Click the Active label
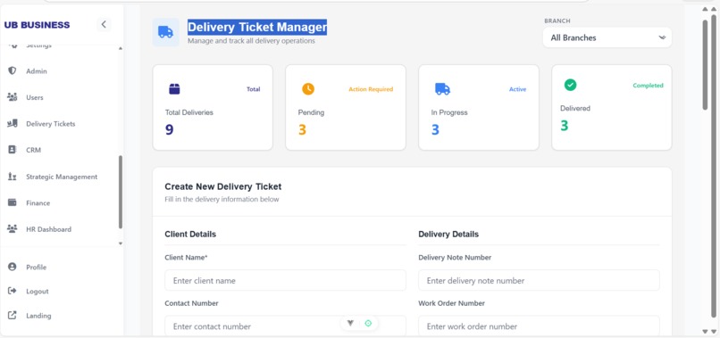 517,89
